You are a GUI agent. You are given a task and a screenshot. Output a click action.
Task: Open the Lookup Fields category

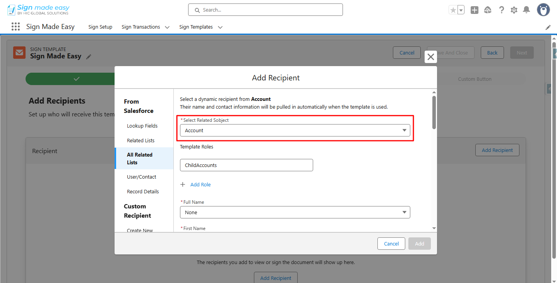coord(142,126)
